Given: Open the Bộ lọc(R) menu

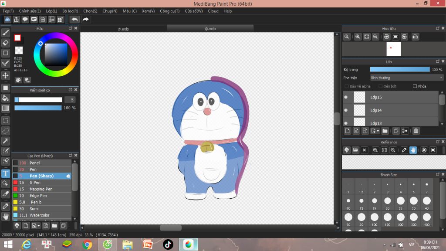Looking at the screenshot, I should [70, 11].
